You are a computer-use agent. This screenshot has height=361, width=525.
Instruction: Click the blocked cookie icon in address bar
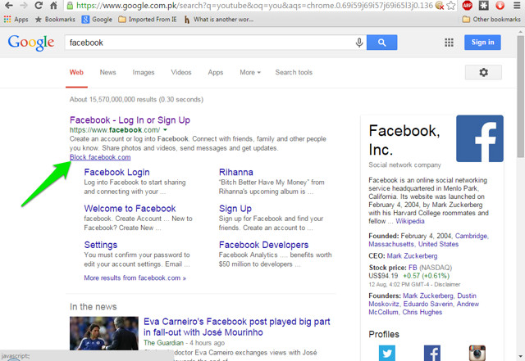pos(440,6)
